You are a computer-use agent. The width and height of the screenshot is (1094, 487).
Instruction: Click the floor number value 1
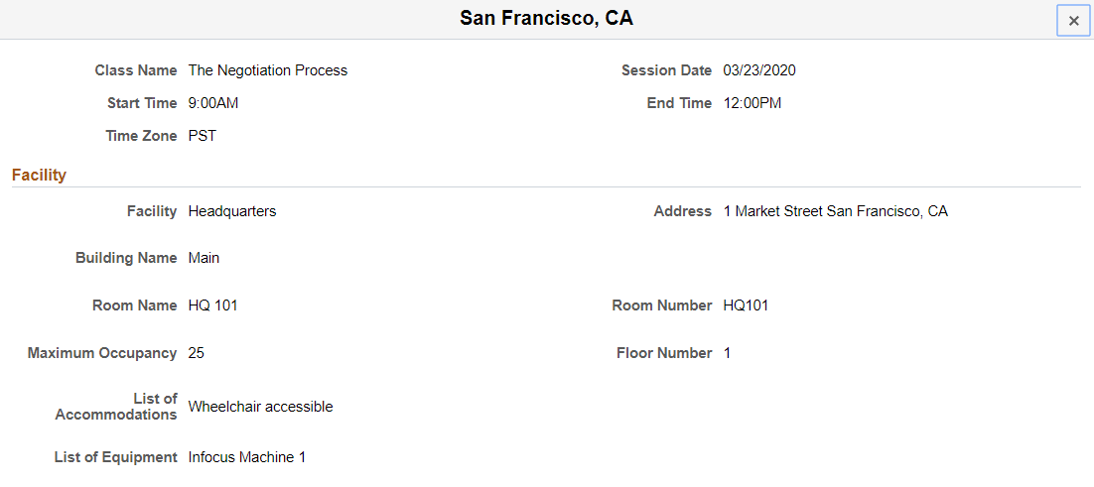point(728,353)
